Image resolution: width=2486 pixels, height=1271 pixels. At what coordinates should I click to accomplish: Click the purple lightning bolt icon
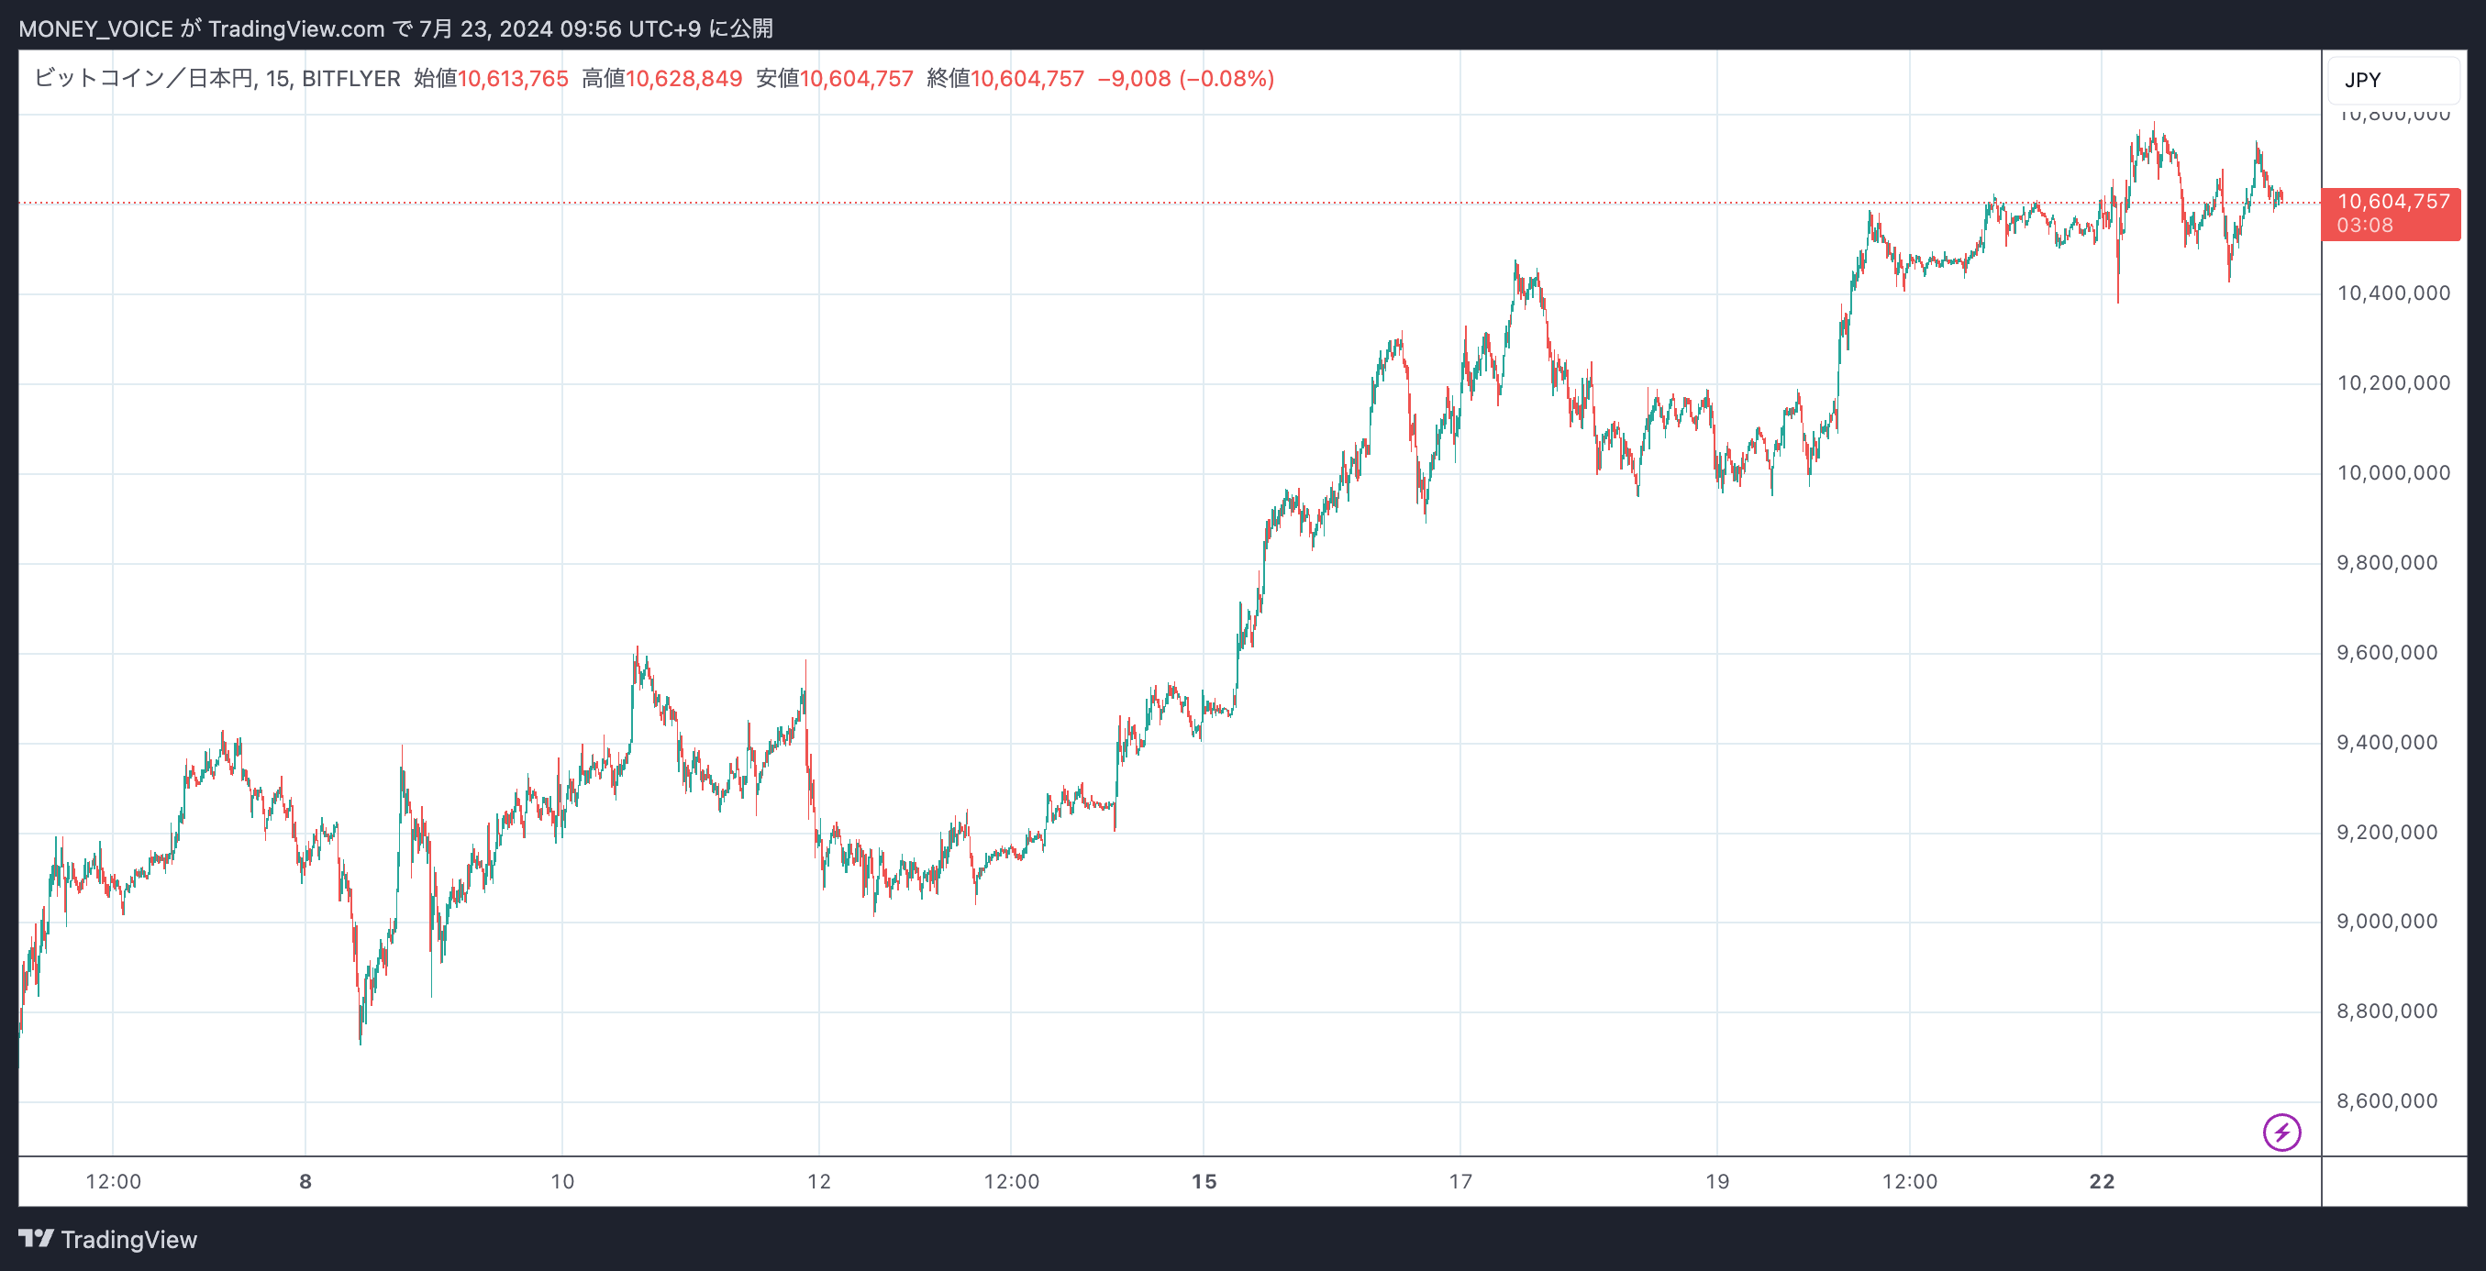[x=2281, y=1132]
